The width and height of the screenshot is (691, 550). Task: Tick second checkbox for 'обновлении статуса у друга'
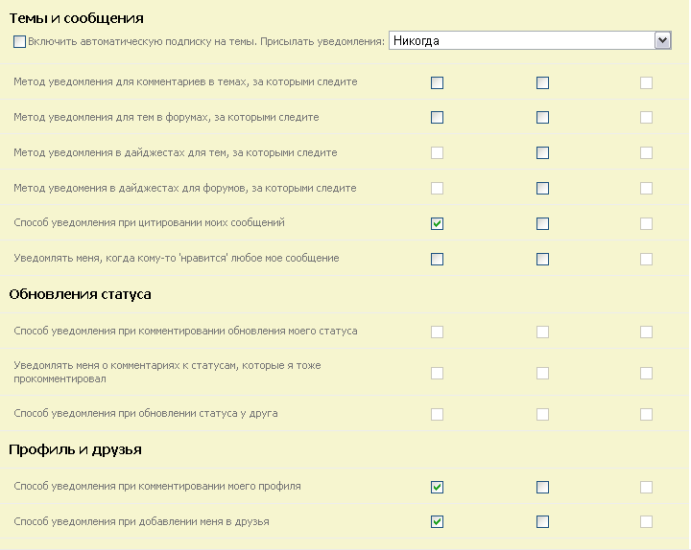pyautogui.click(x=542, y=414)
